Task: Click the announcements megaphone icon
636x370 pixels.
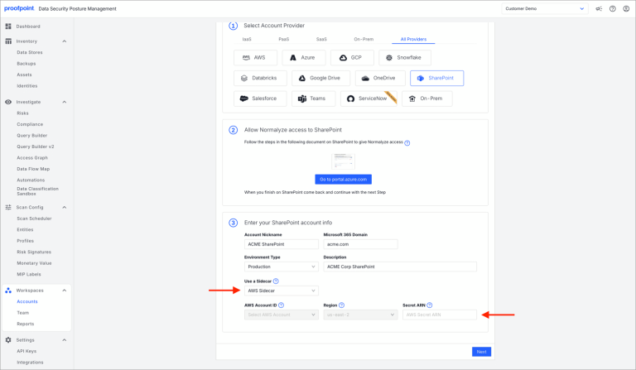Action: tap(599, 9)
